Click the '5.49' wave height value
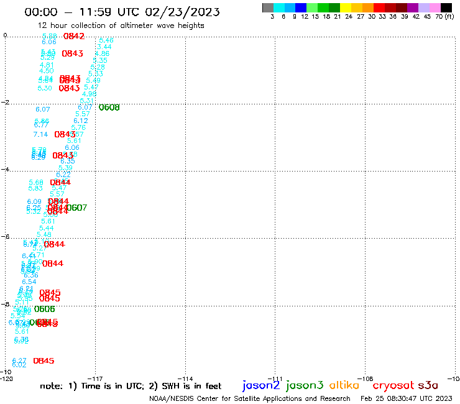The height and width of the screenshot is (404, 460). coord(93,80)
